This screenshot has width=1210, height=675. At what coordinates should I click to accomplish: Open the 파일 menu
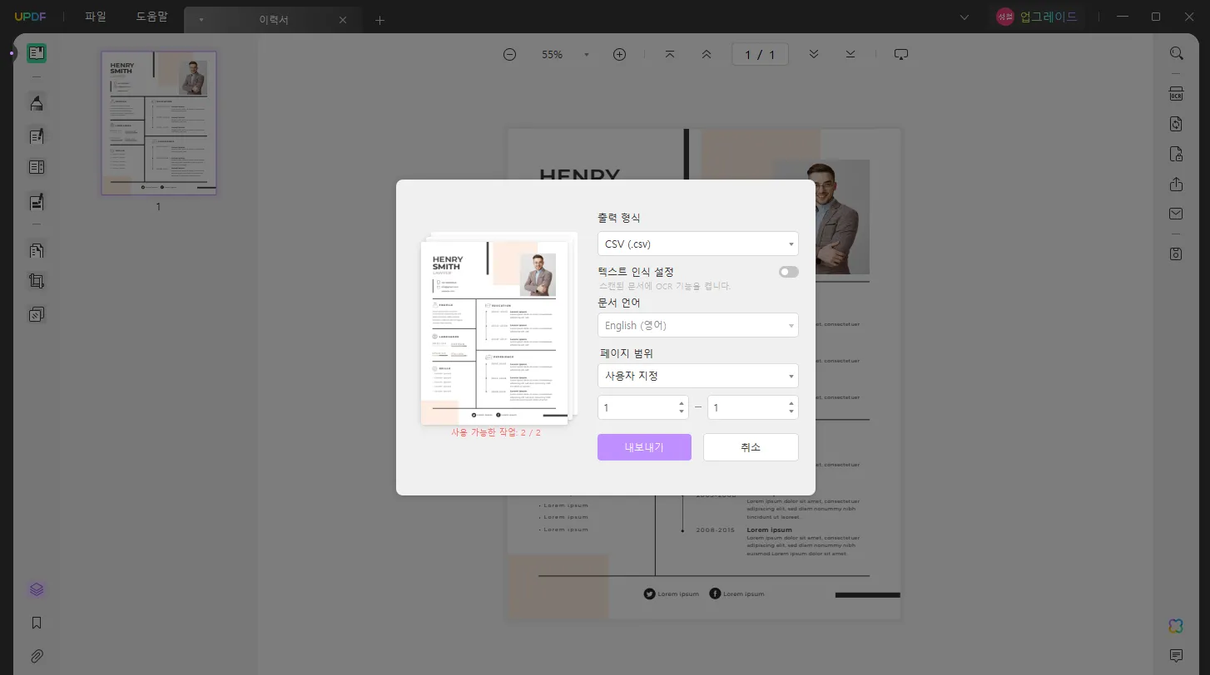96,17
